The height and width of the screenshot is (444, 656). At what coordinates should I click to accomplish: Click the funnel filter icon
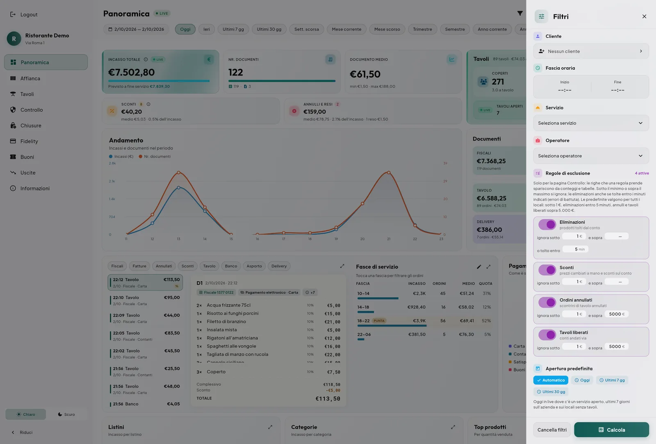pyautogui.click(x=520, y=14)
